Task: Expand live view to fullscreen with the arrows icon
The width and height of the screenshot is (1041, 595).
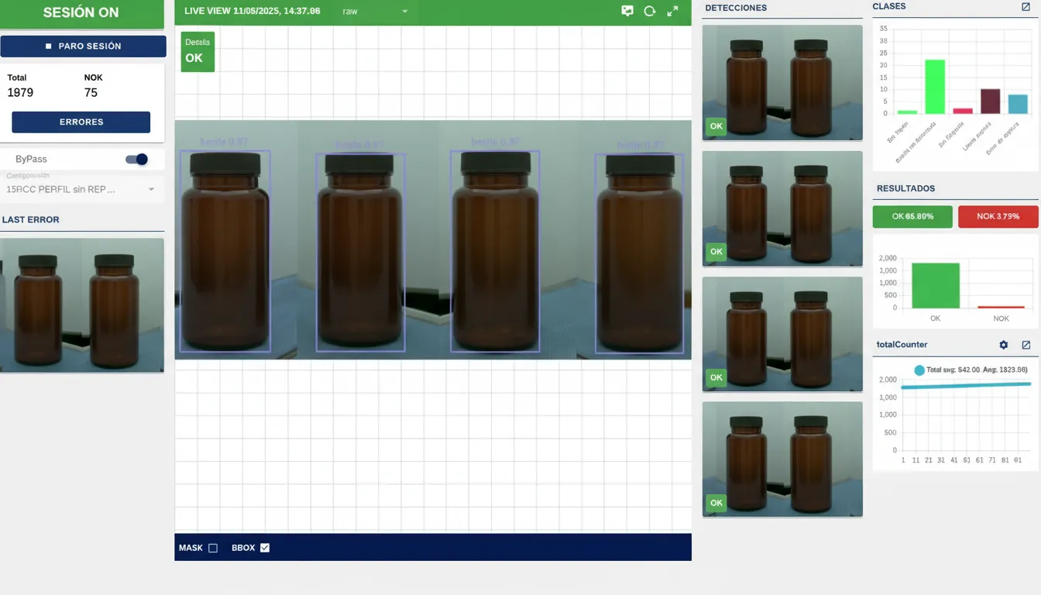Action: [672, 12]
